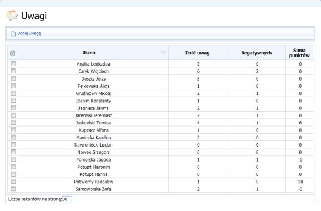This screenshot has height=211, width=321.
Task: Sort by the Uczeń column header
Action: coord(89,53)
